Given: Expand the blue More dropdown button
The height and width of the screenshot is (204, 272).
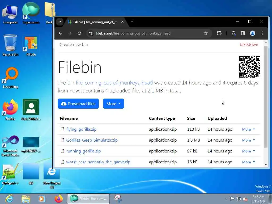Looking at the screenshot, I should tap(113, 104).
